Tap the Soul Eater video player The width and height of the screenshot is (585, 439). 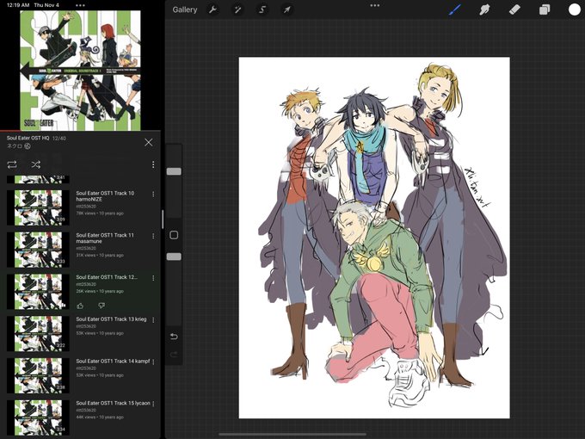(x=80, y=71)
